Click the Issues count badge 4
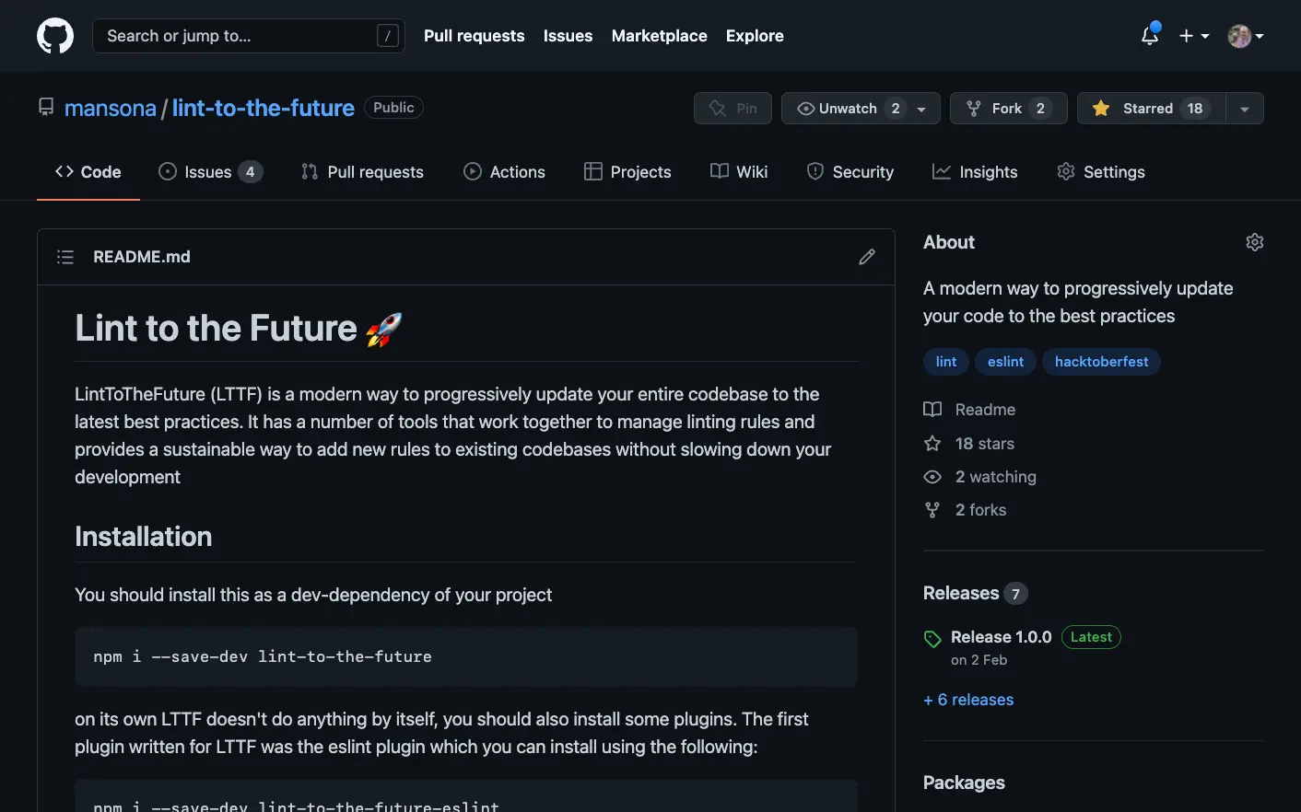 pyautogui.click(x=251, y=172)
